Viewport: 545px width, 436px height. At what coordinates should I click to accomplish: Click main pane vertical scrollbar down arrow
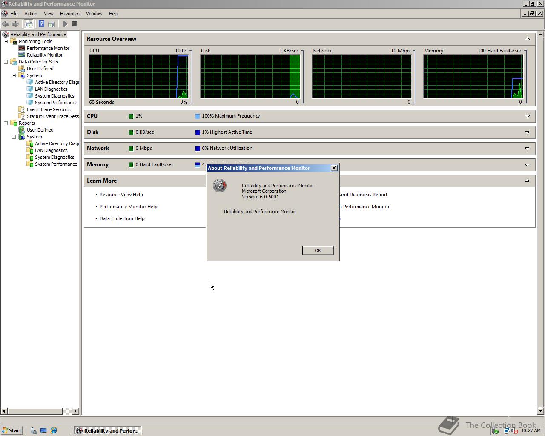click(x=541, y=411)
